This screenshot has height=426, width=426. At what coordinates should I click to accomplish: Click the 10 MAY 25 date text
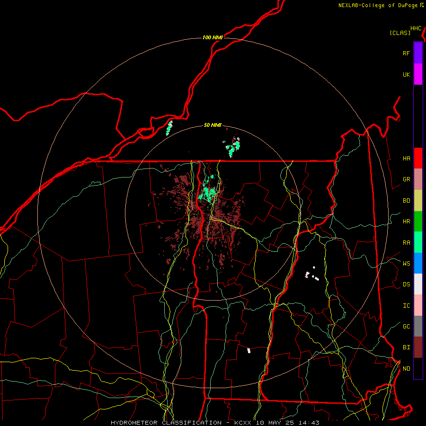pos(275,423)
